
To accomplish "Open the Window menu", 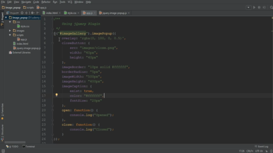I will (78, 2).
